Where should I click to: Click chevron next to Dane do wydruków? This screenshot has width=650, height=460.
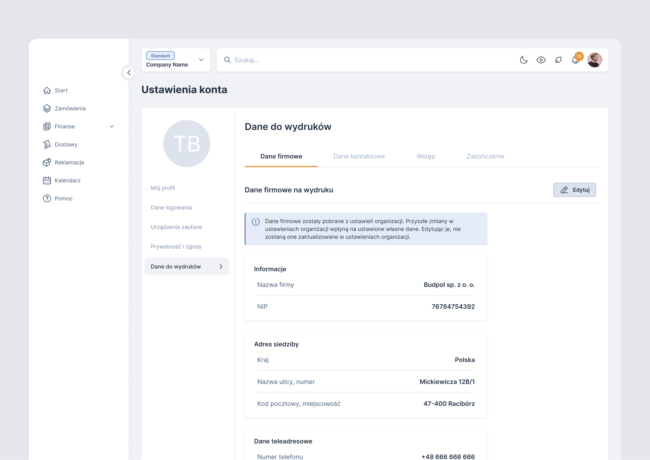[221, 267]
